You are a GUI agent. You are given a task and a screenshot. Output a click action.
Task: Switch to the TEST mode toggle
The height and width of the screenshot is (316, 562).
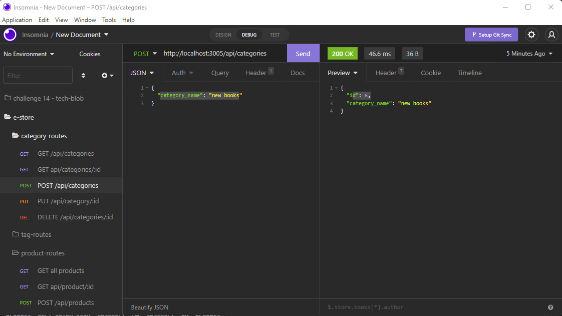274,35
